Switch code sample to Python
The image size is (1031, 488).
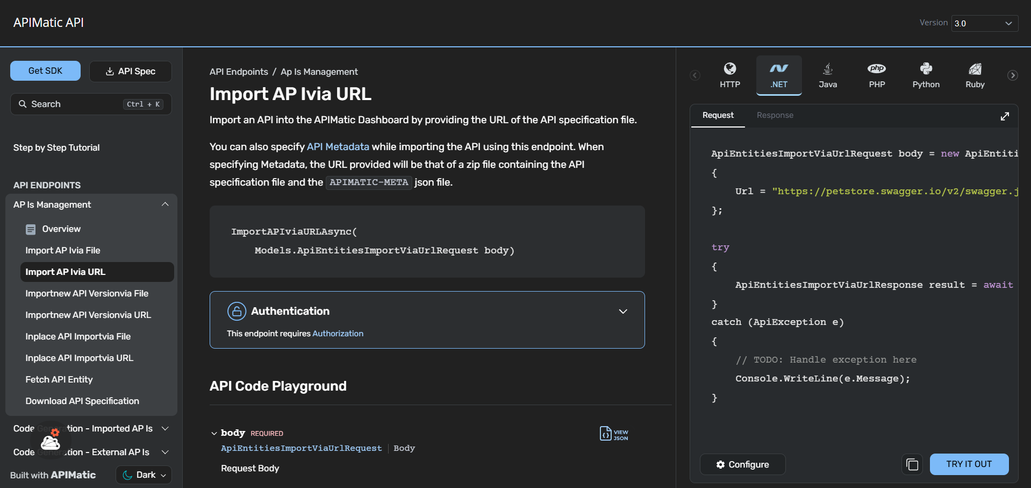(926, 75)
